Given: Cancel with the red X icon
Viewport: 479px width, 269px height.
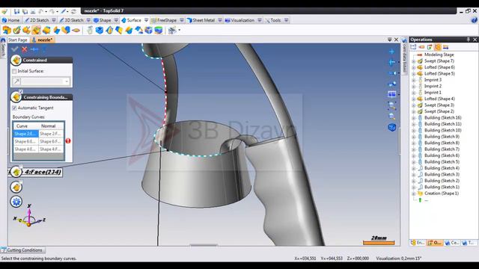Looking at the screenshot, I should (x=25, y=49).
